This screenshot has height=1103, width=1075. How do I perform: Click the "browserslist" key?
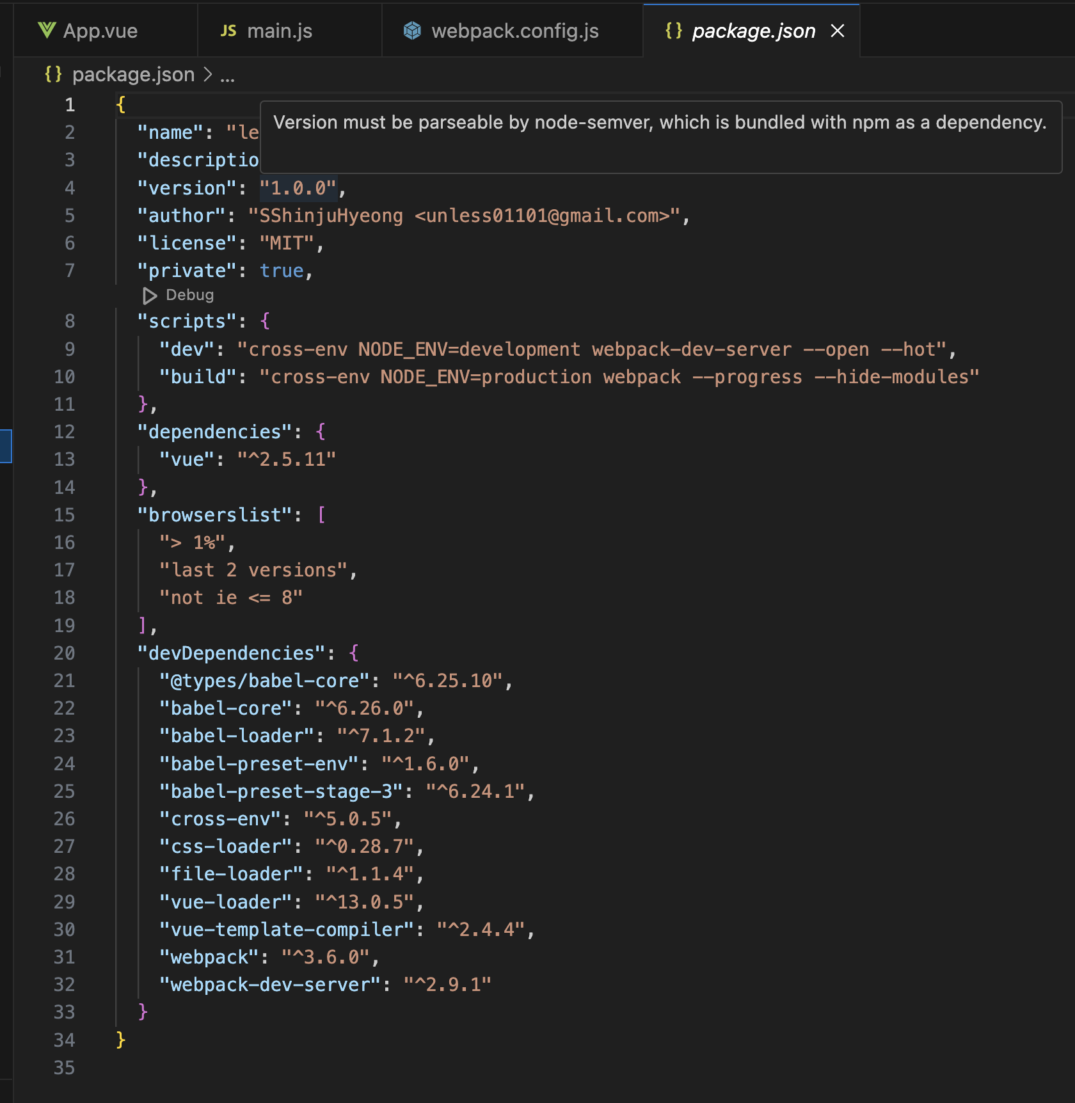pos(215,515)
